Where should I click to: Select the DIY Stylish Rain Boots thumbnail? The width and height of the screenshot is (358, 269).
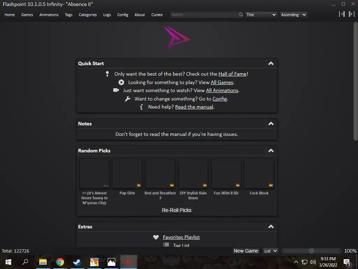[x=193, y=174]
